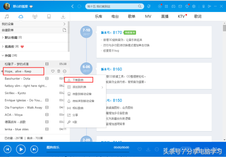Click the MV icon on AOA - Moya row
The width and height of the screenshot is (226, 157).
click(x=47, y=115)
